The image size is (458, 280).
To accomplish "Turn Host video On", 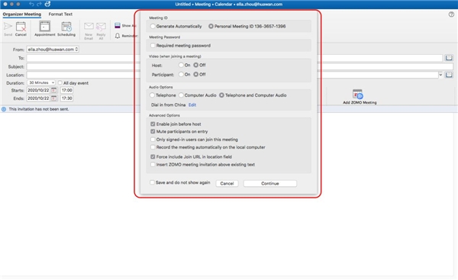I will (x=182, y=65).
